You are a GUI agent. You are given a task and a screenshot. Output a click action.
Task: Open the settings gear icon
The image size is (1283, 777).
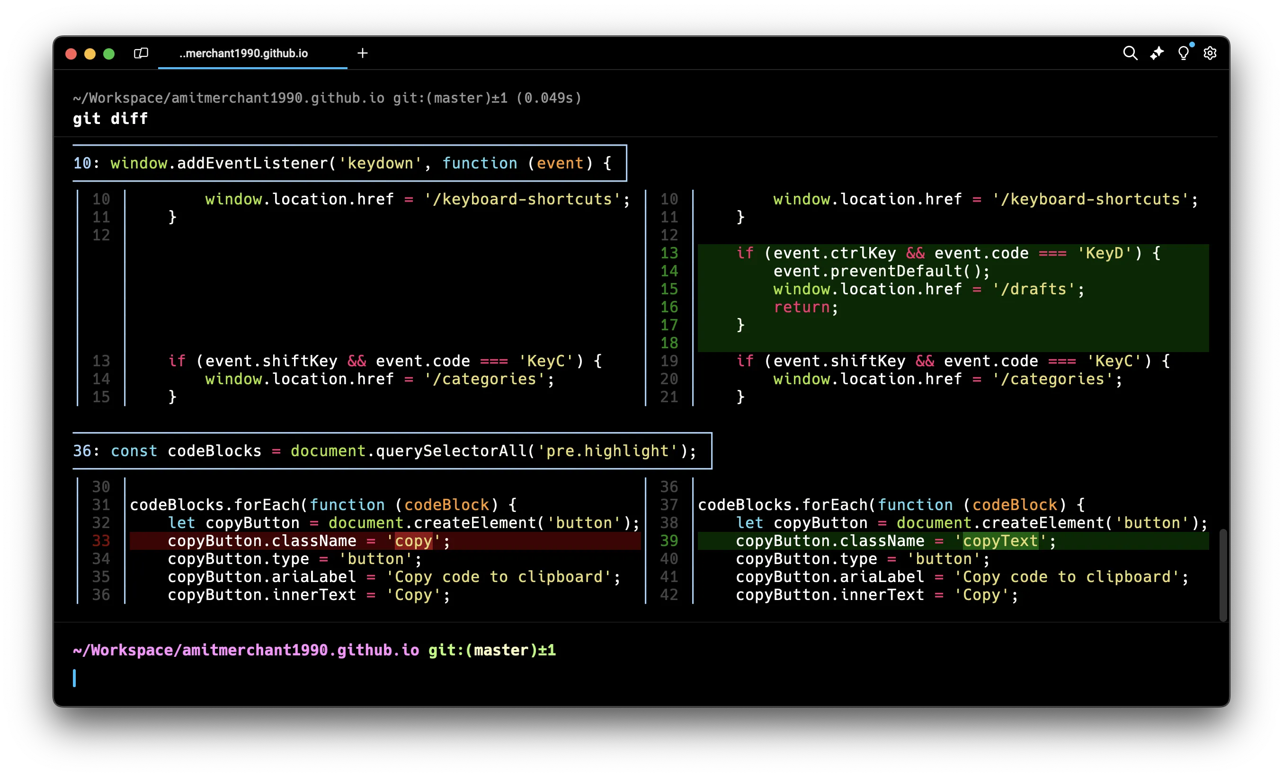[1210, 53]
